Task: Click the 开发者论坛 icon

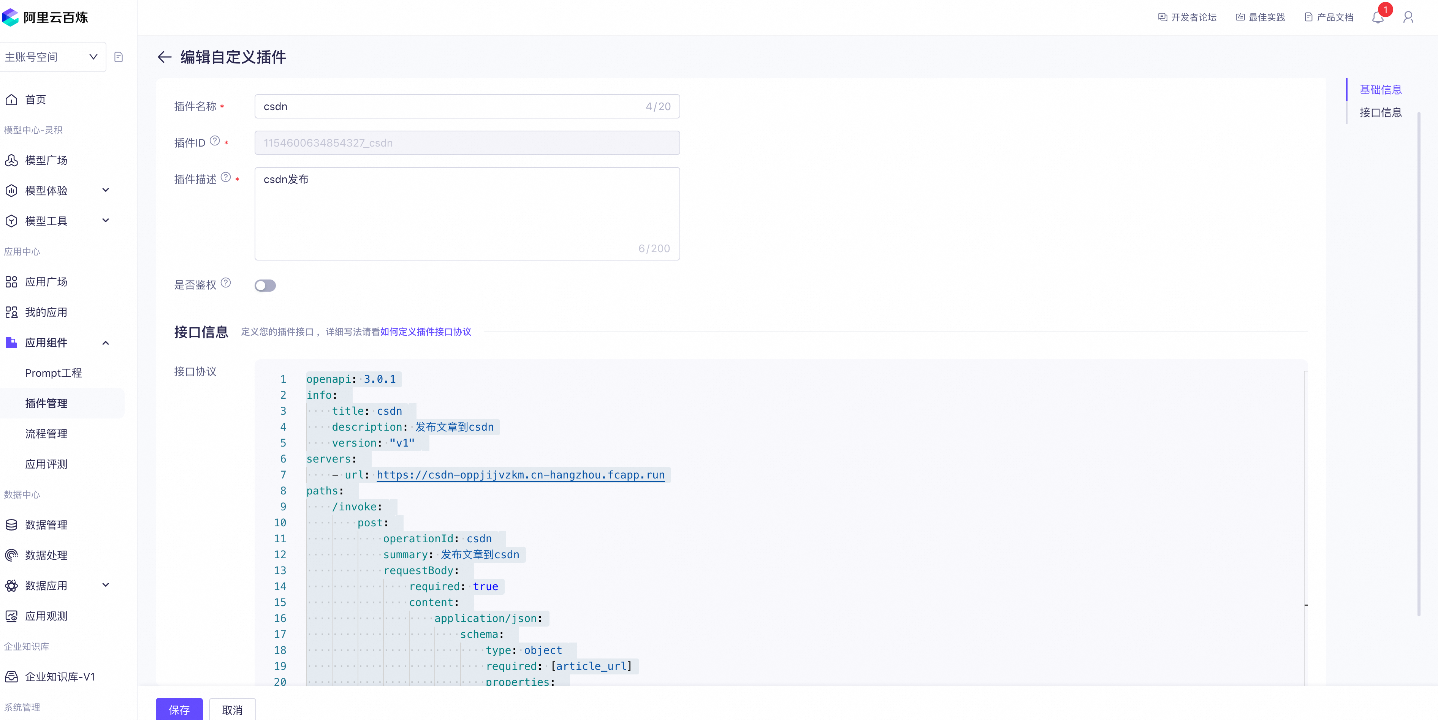Action: (x=1163, y=17)
